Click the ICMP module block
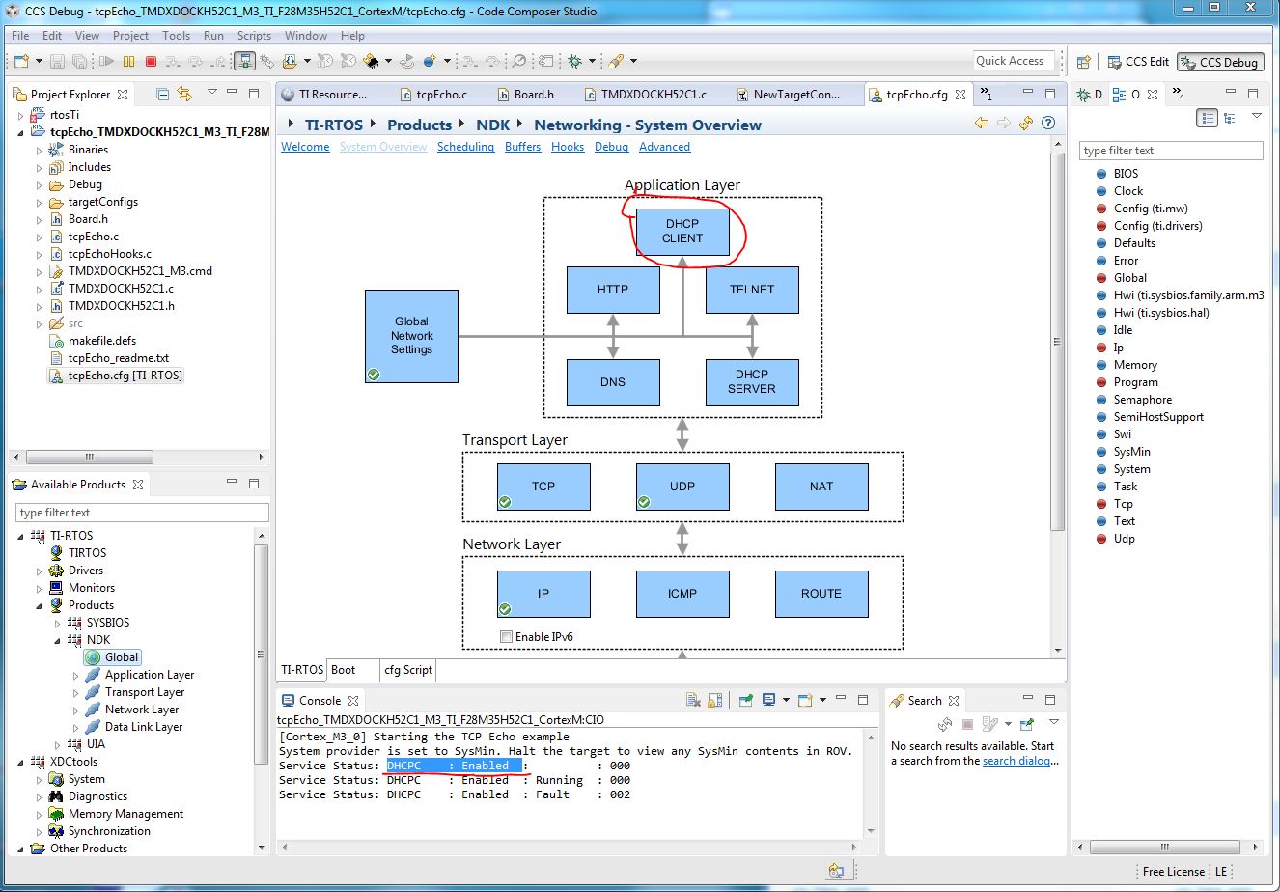Screen dimensions: 1280x892 (x=682, y=594)
